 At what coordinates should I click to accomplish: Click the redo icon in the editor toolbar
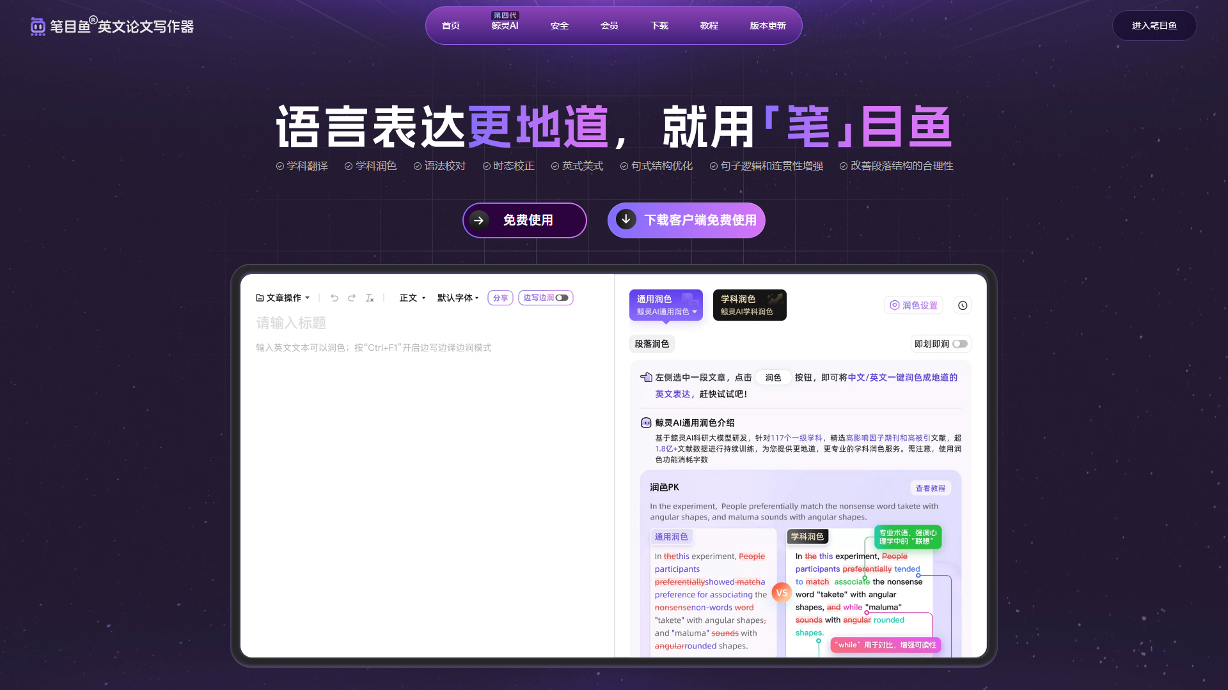(x=352, y=298)
